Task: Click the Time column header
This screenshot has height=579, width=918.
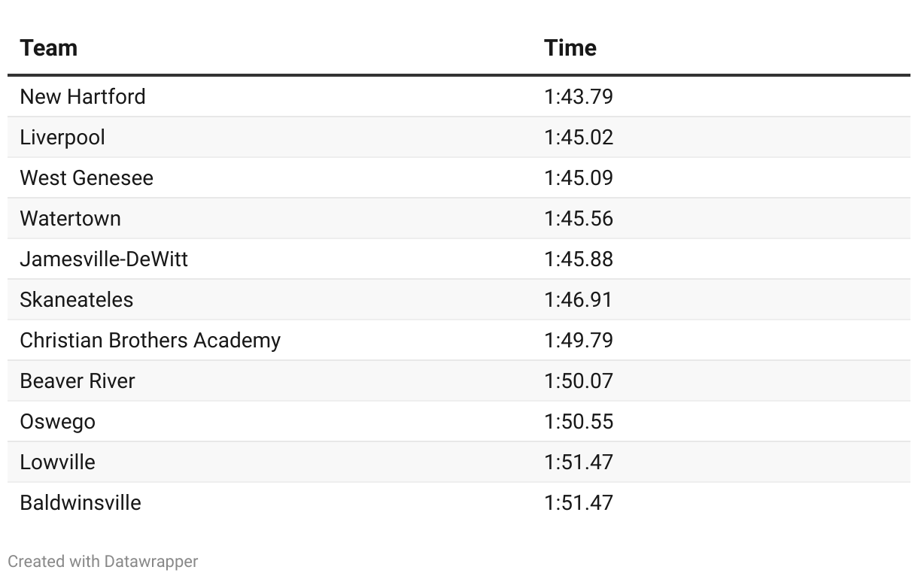Action: point(570,48)
